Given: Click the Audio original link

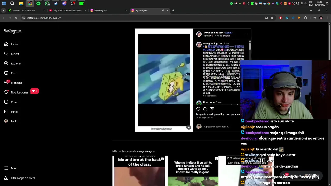Looking at the screenshot, I should point(223,36).
